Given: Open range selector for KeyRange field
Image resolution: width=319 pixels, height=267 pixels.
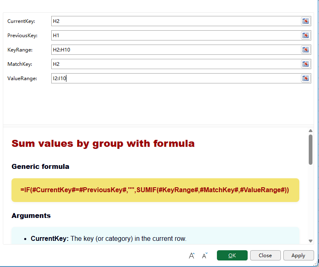Looking at the screenshot, I should click(305, 50).
